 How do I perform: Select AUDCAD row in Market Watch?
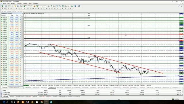(11, 17)
